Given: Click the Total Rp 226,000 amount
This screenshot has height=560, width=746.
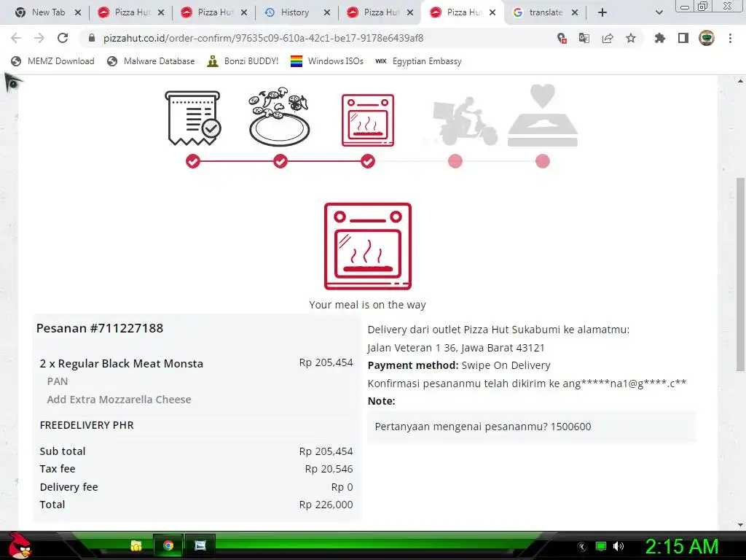Looking at the screenshot, I should 326,505.
